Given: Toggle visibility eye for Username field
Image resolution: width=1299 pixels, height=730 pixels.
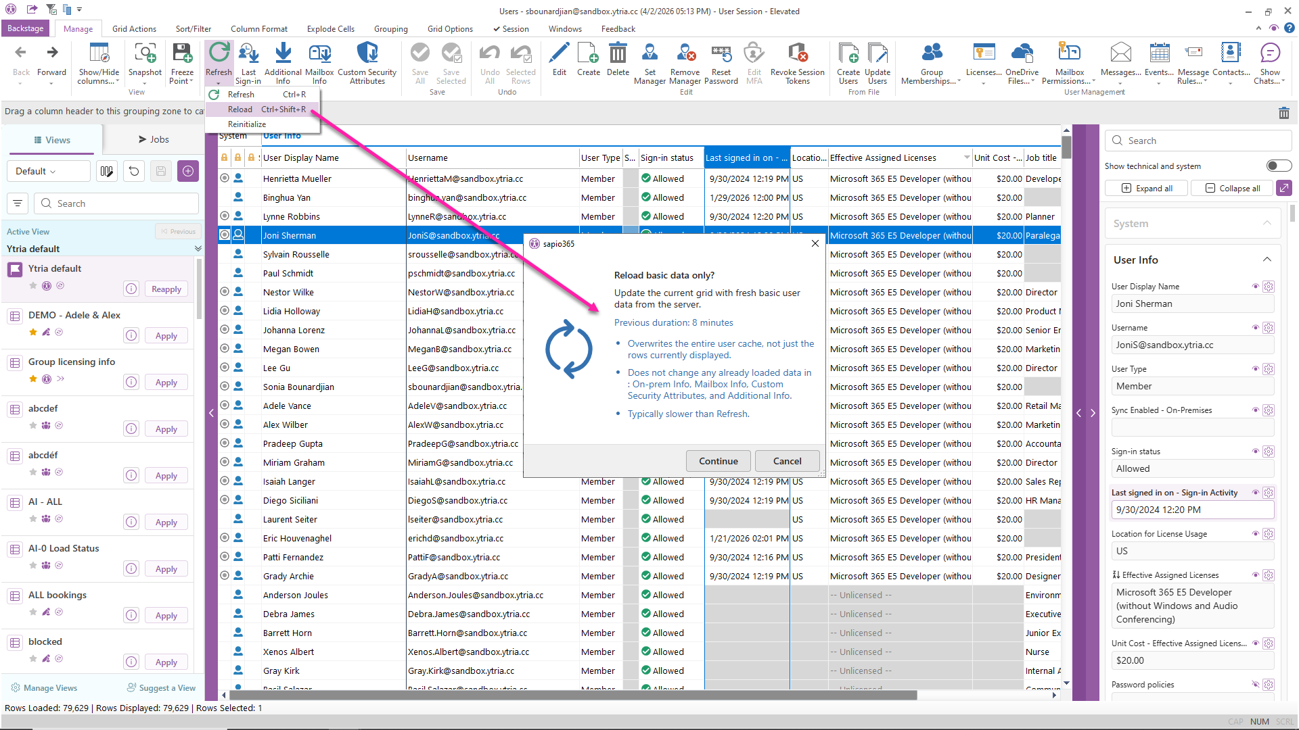Looking at the screenshot, I should click(x=1256, y=327).
